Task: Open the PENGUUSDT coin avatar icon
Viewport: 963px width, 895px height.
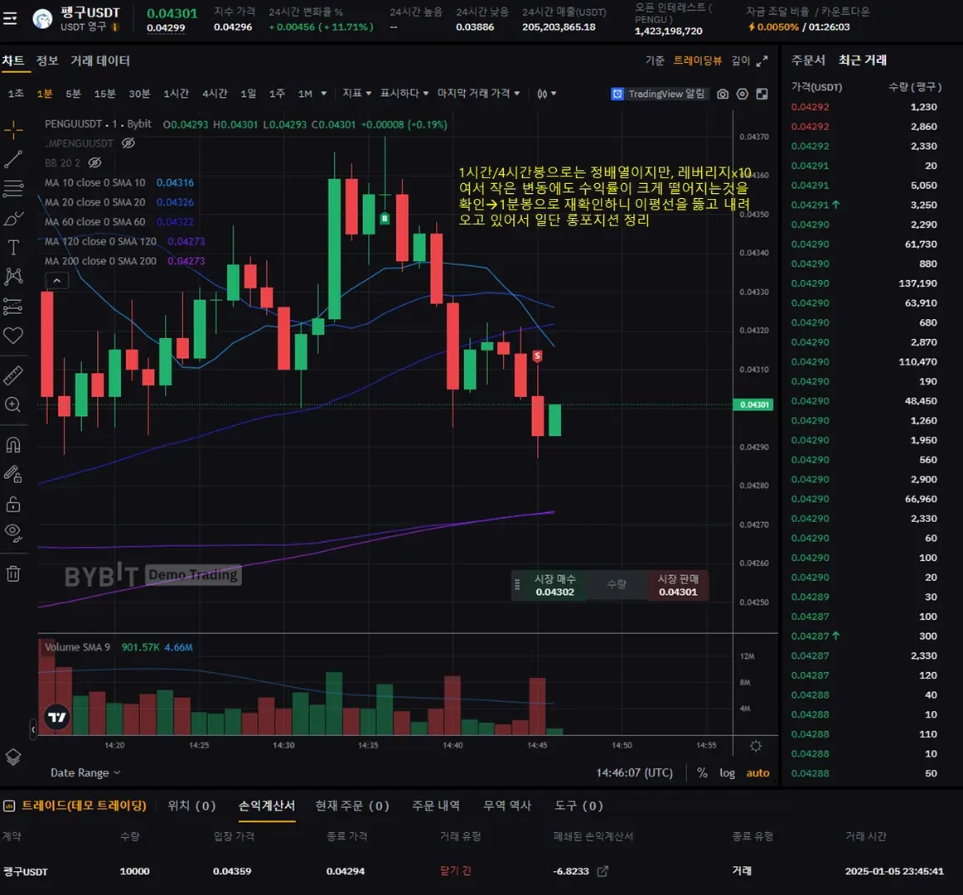Action: coord(42,20)
